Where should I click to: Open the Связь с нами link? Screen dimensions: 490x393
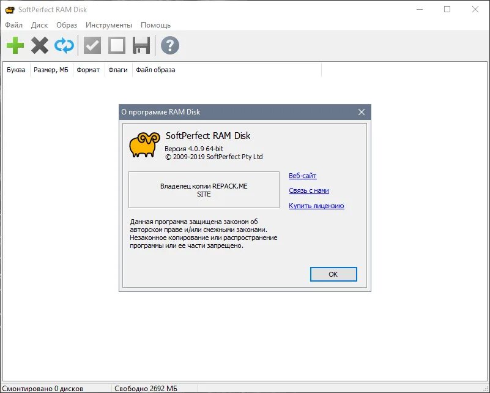point(309,190)
